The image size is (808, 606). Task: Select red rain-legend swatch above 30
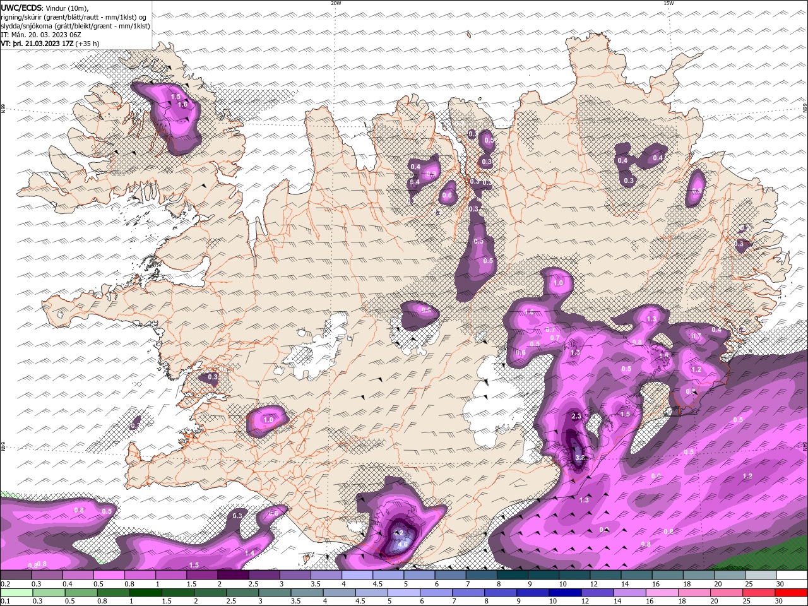click(792, 593)
